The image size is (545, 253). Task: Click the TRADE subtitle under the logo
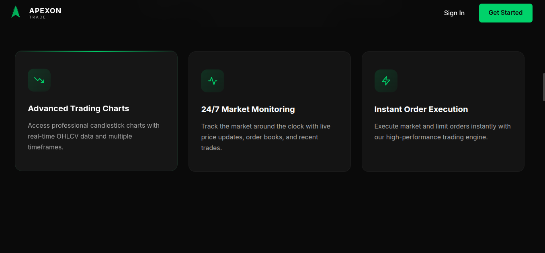pyautogui.click(x=37, y=17)
